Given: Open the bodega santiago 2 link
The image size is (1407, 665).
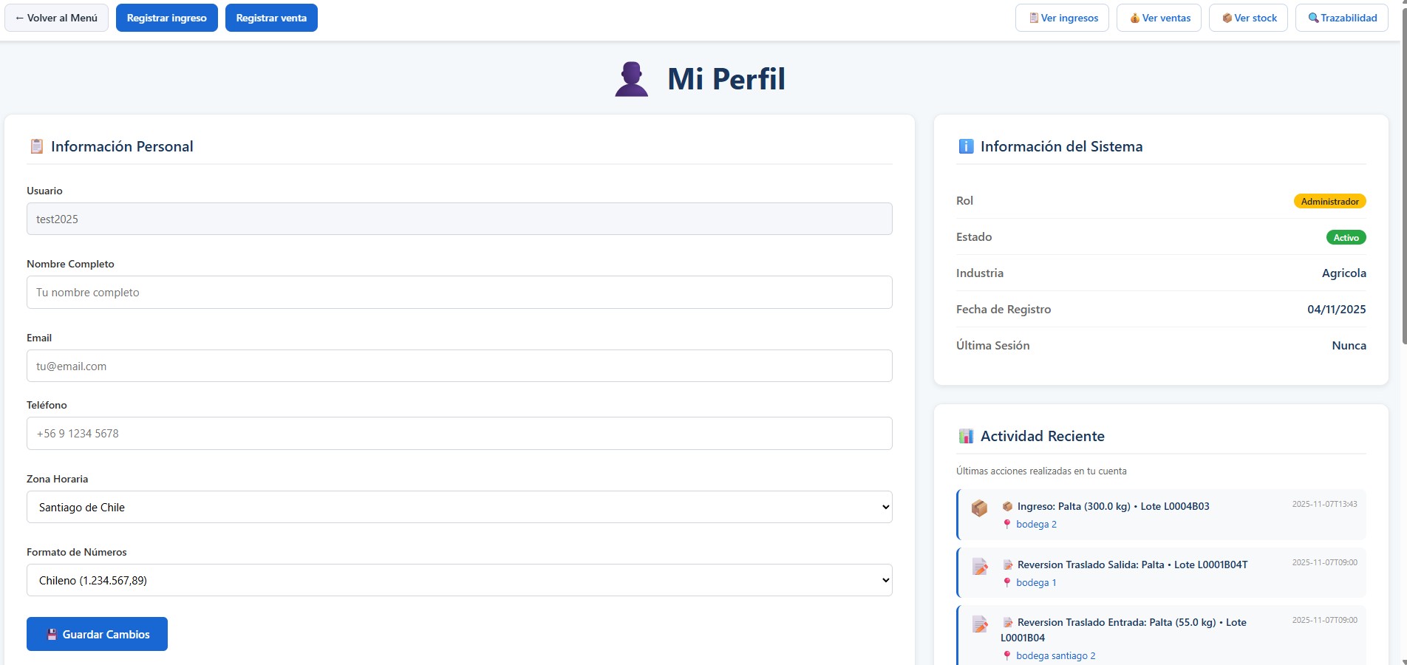Looking at the screenshot, I should tap(1055, 655).
